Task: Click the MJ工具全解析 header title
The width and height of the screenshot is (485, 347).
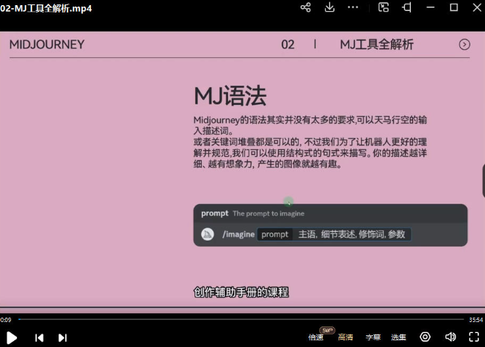Action: [376, 45]
